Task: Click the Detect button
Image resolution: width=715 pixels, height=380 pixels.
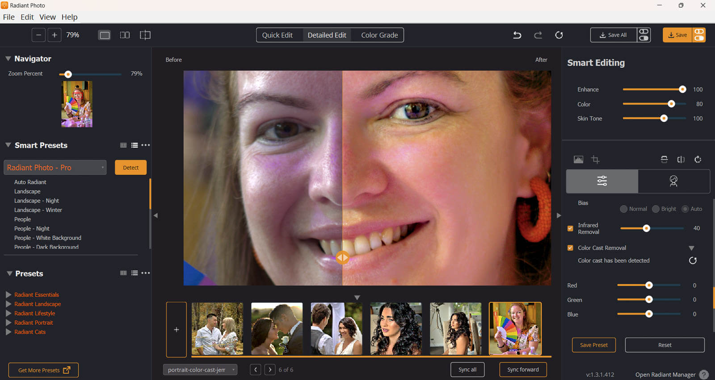Action: tap(130, 168)
